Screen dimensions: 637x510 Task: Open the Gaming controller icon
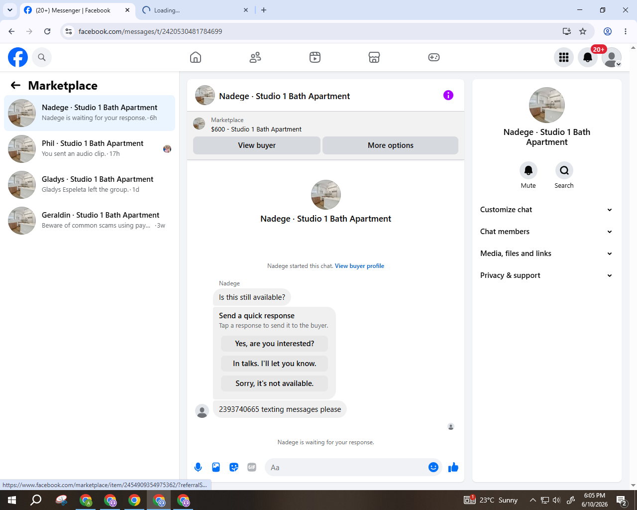[434, 57]
